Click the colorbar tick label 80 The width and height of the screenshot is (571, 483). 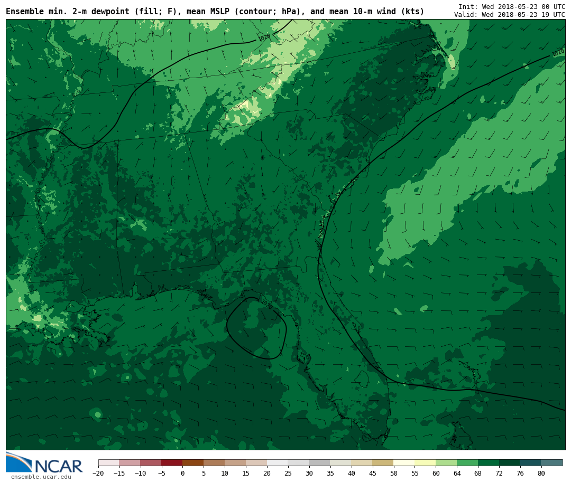coord(541,473)
